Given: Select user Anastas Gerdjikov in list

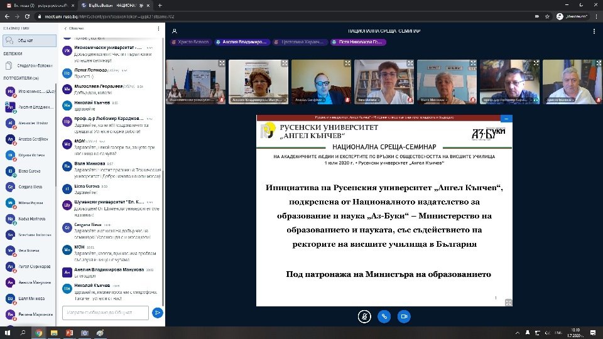Looking at the screenshot, I should click(29, 139).
